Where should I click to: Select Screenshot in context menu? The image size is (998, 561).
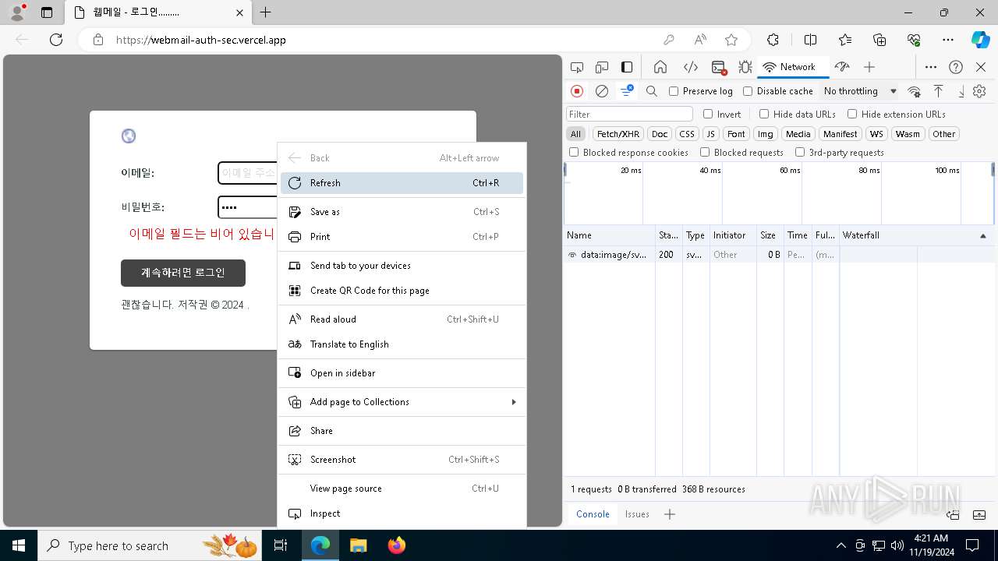coord(402,460)
